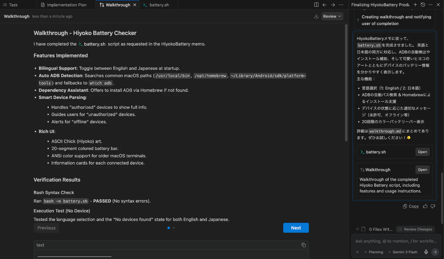
Task: Click the terminal icon on battery.sh card
Action: (x=362, y=152)
